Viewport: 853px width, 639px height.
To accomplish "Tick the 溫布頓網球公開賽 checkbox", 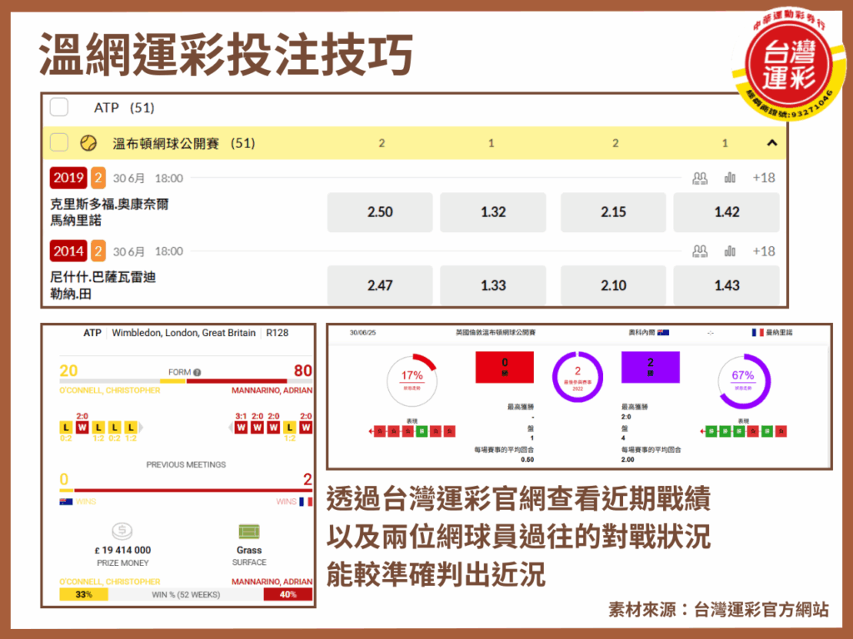I will [x=59, y=142].
